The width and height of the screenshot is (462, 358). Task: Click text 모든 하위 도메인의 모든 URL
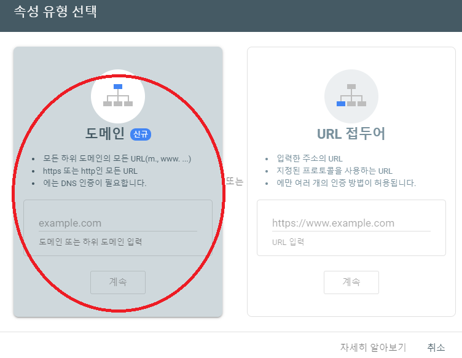click(x=117, y=158)
